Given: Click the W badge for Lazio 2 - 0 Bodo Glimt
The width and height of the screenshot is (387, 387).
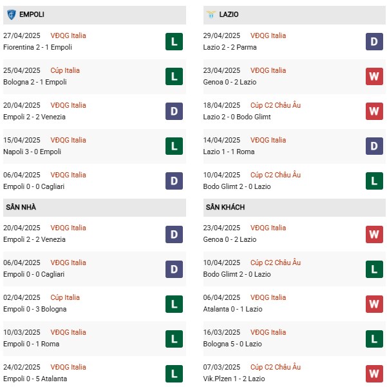Looking at the screenshot, I should [375, 112].
